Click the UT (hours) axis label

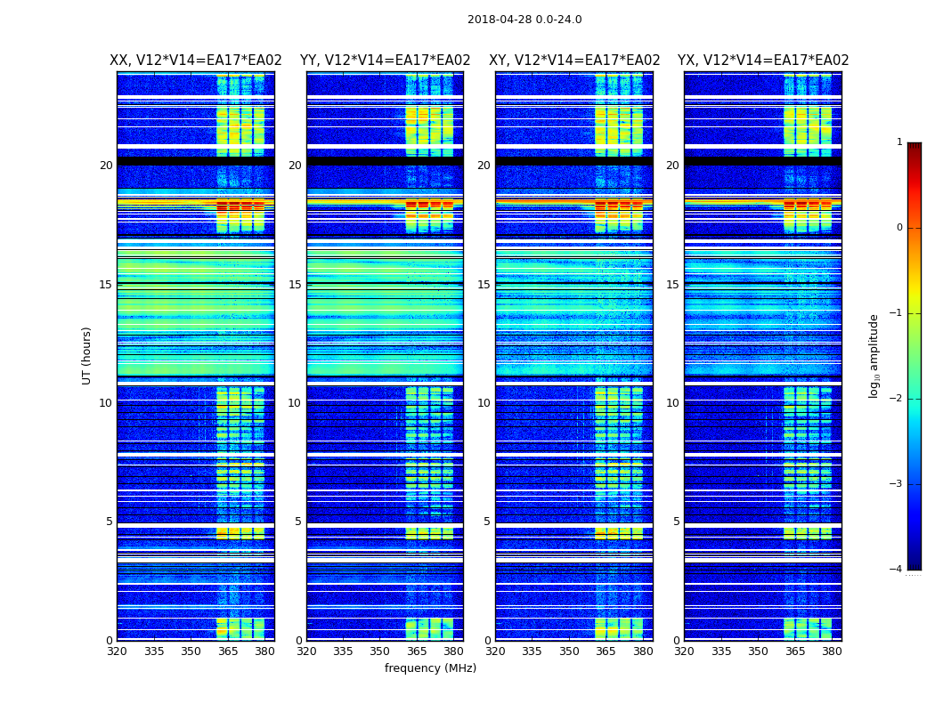(x=86, y=355)
